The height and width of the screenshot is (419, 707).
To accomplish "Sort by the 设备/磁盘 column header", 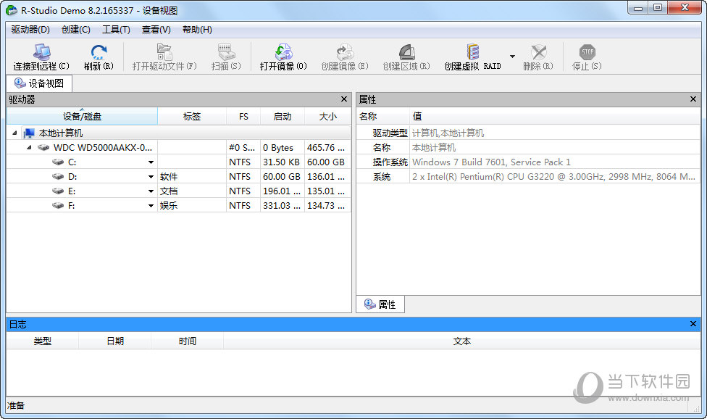I will tap(82, 117).
